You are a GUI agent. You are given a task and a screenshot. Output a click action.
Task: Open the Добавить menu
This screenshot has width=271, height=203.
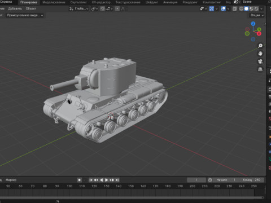(15, 8)
